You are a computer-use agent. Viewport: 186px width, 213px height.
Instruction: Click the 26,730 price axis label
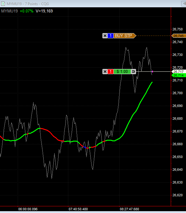tap(177, 55)
